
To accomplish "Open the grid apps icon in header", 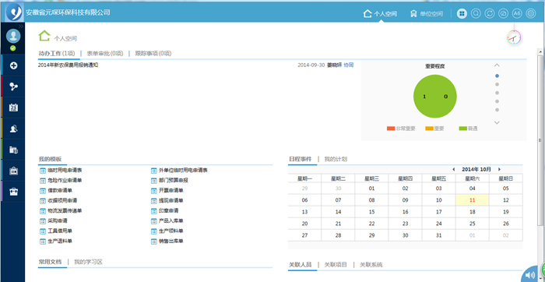I will (462, 13).
